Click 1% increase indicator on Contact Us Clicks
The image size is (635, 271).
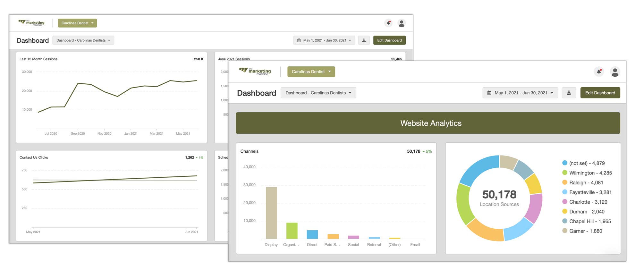[x=199, y=157]
